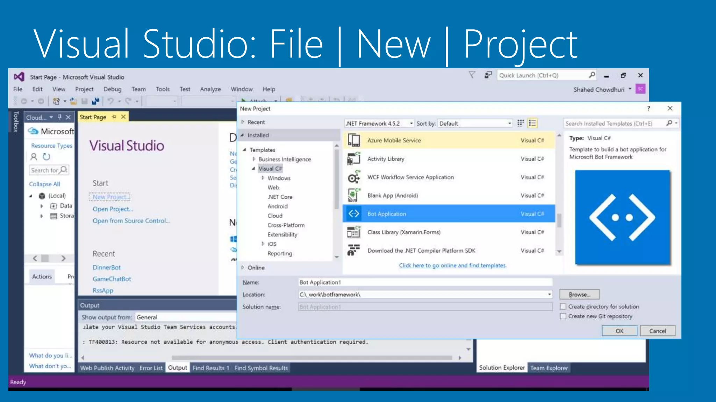Click the feedback icon beside Quick Launch
The image size is (716, 402).
coord(488,75)
